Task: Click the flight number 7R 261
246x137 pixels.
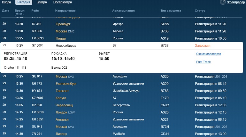Action: [37, 134]
